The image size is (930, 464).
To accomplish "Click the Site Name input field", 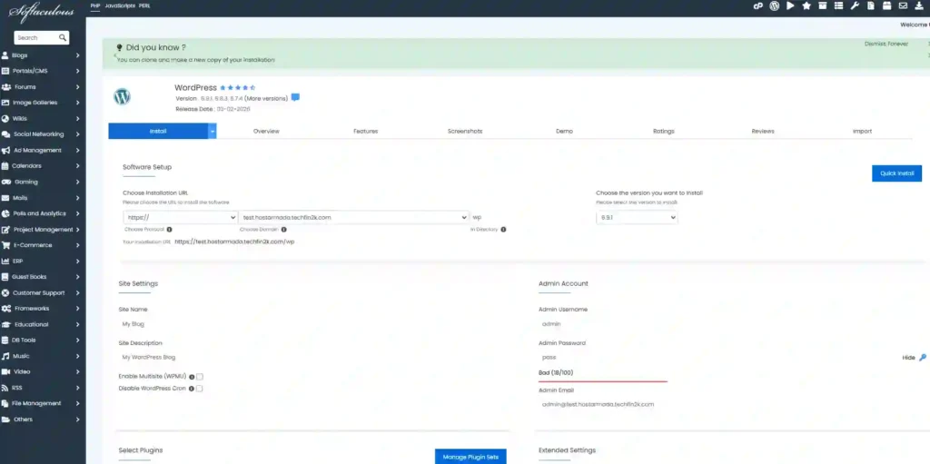I will 313,324.
